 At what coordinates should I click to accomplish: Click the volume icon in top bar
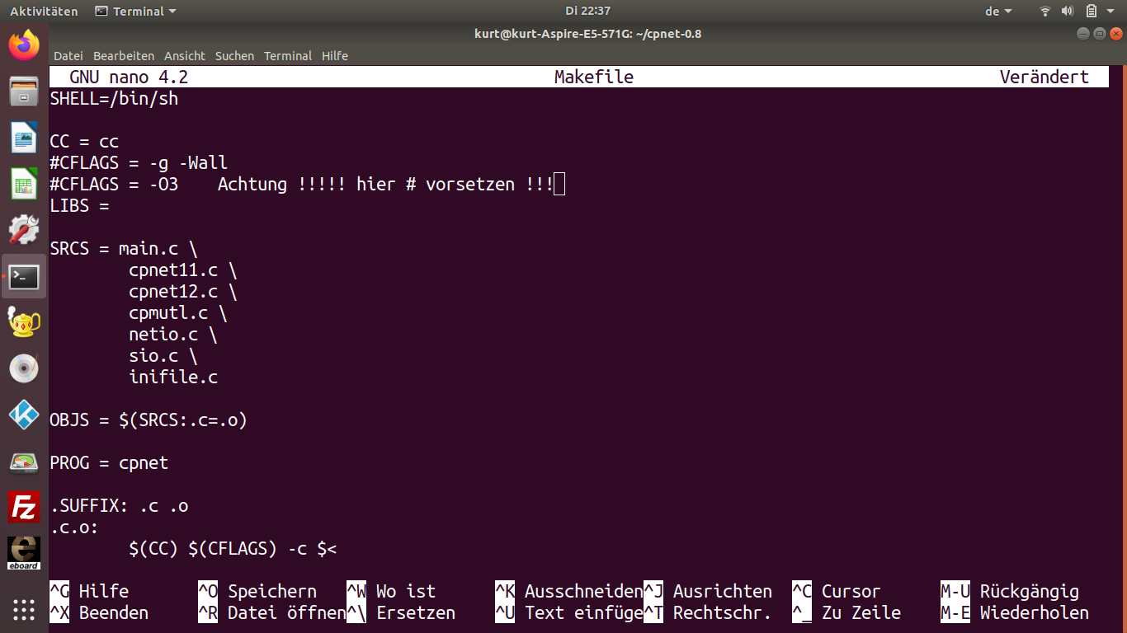(x=1068, y=12)
